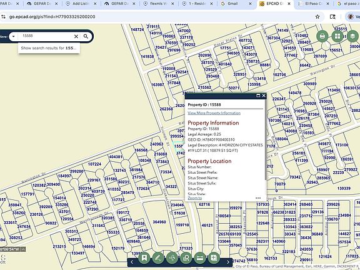Open the popup's three-dots actions menu
The height and width of the screenshot is (270, 360).
pos(258,198)
